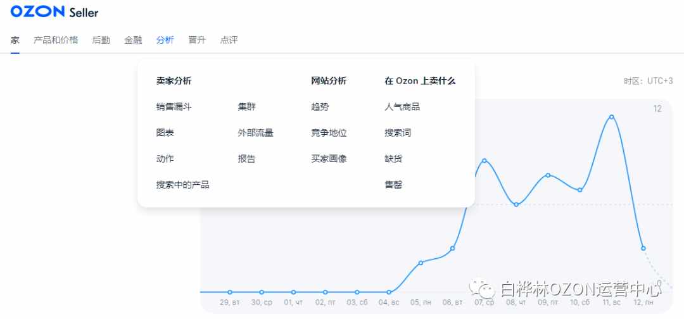Image resolution: width=684 pixels, height=319 pixels.
Task: Select 销售漏斗 sales funnel
Action: (174, 107)
